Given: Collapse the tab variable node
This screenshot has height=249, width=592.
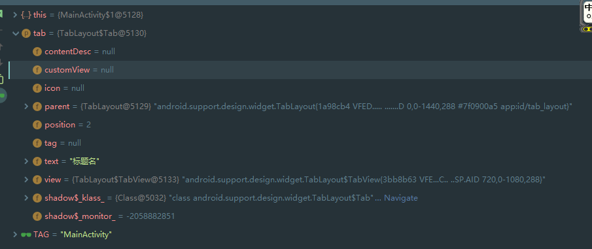Looking at the screenshot, I should 16,33.
